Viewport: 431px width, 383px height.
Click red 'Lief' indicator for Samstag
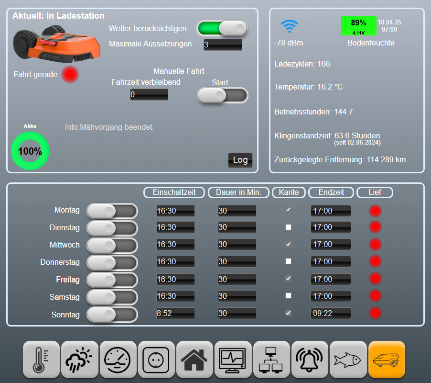[x=375, y=296]
